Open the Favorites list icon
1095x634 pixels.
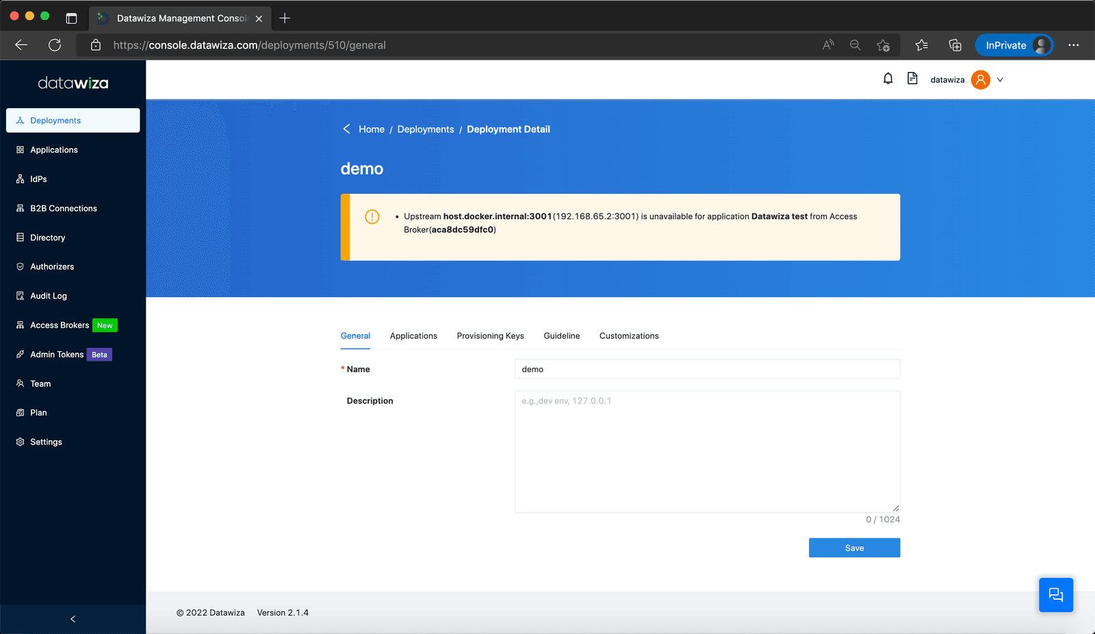[x=921, y=45]
